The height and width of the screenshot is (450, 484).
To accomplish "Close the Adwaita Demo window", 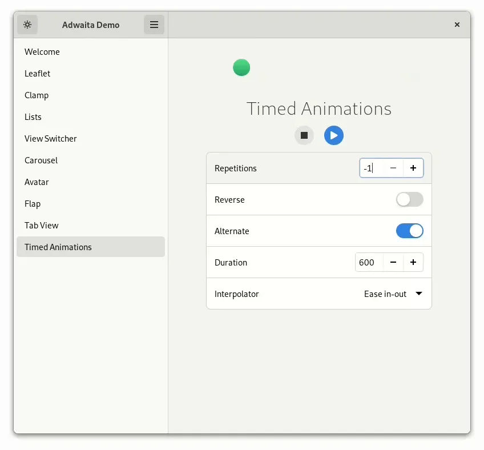I will [x=457, y=25].
